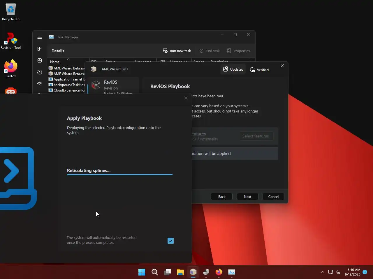Screen dimensions: 373x279
Task: Click Next in AME Wizard
Action: click(247, 197)
